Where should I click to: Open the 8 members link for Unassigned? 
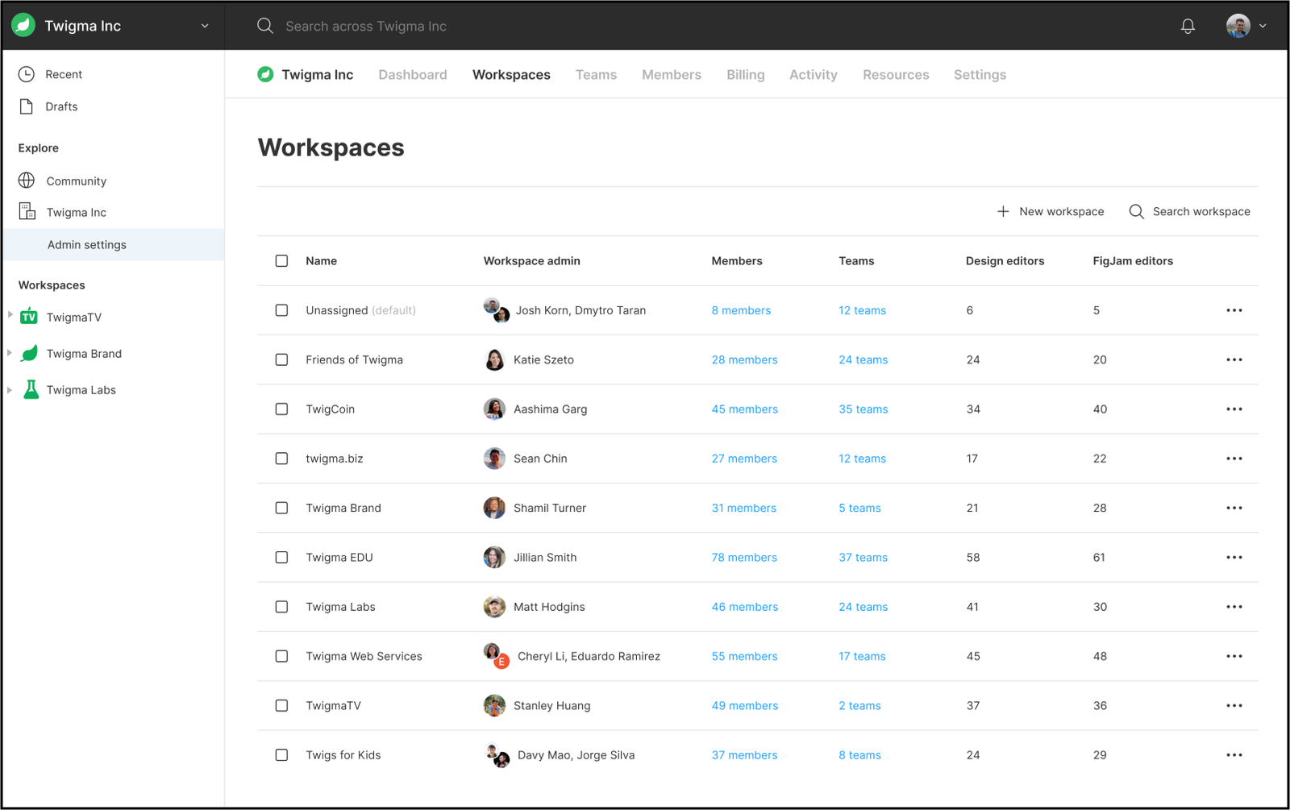(741, 310)
